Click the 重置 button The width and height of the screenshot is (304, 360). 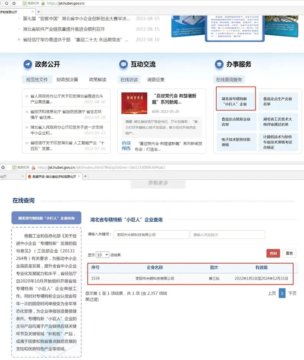(x=289, y=253)
